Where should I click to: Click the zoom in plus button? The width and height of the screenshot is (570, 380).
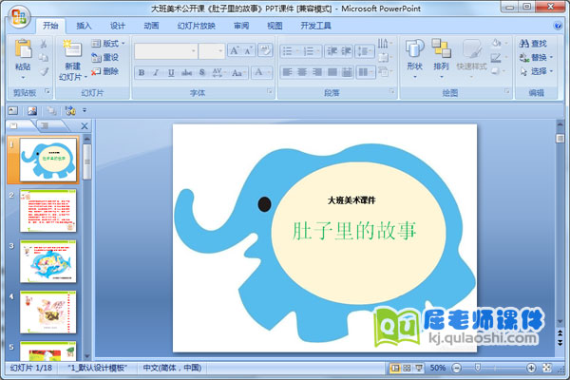pyautogui.click(x=531, y=368)
